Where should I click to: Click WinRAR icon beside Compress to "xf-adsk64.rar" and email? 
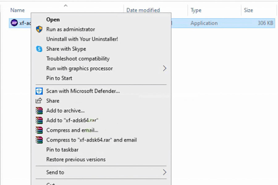click(39, 140)
